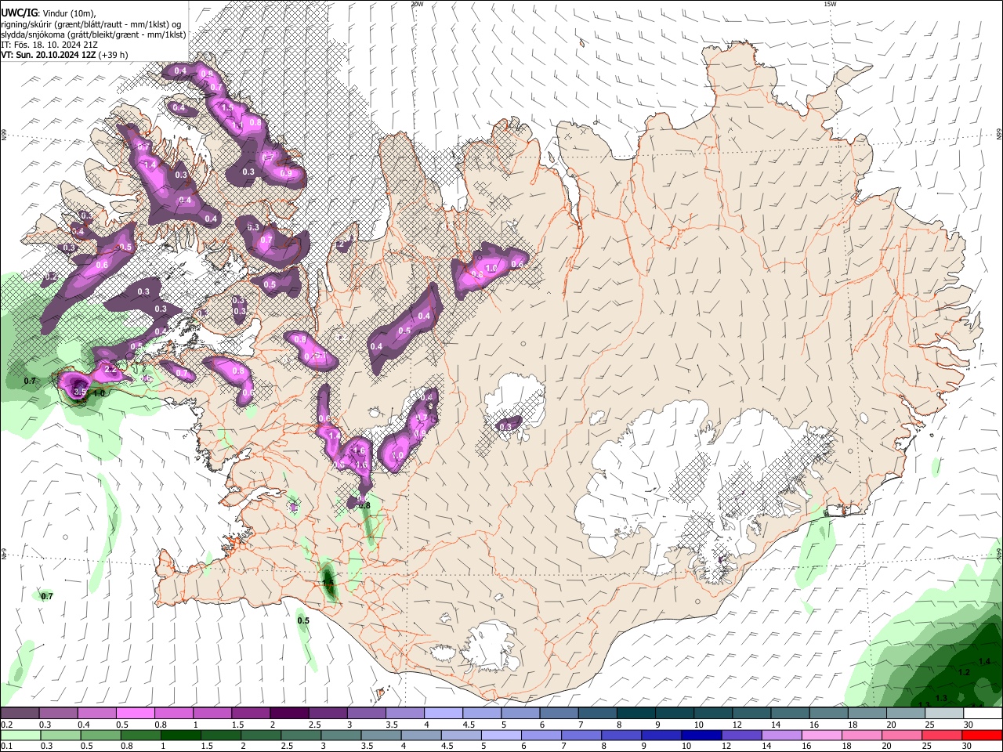The image size is (1003, 752).
Task: Click the '2.2' precipitation value on map
Action: (x=110, y=369)
